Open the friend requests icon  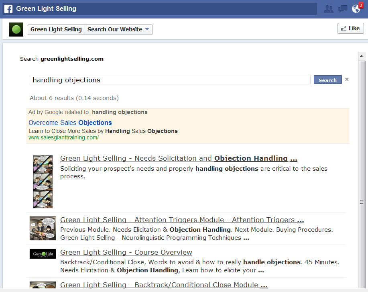(329, 9)
